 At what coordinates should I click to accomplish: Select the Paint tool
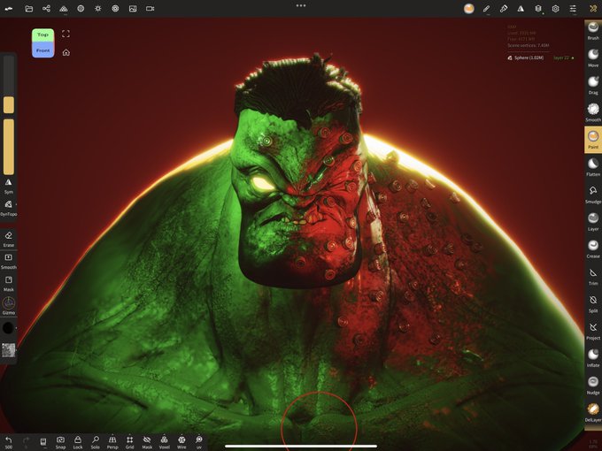[593, 140]
